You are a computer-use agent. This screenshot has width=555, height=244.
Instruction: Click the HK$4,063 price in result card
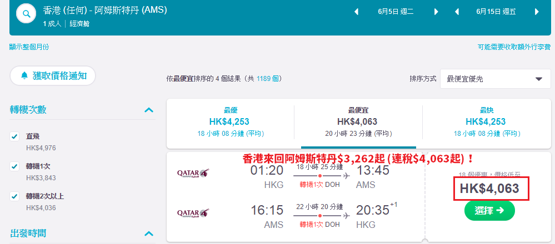tap(489, 189)
